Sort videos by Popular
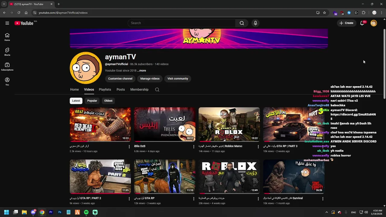The image size is (386, 217). tap(92, 101)
